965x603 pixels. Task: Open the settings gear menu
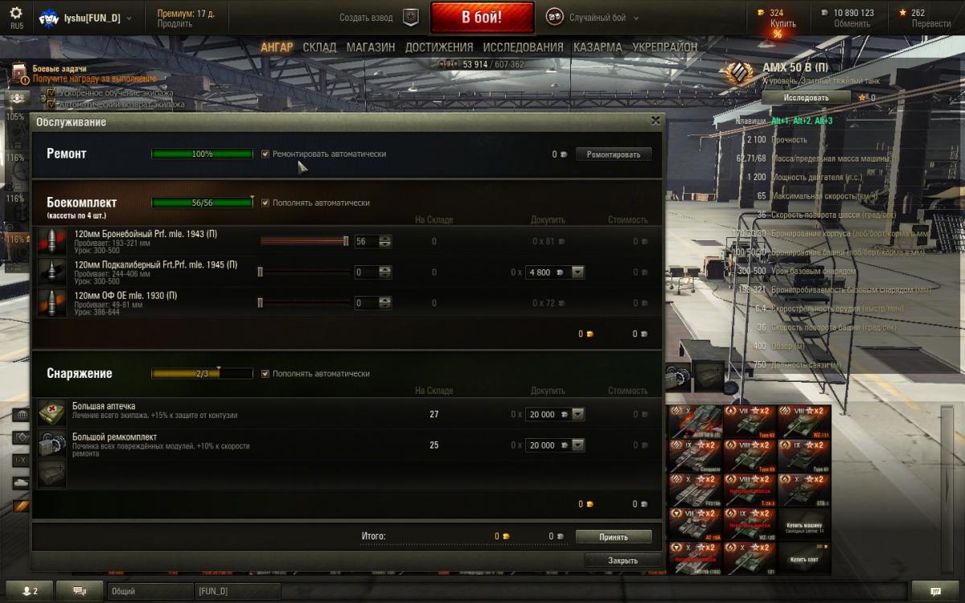coord(16,14)
